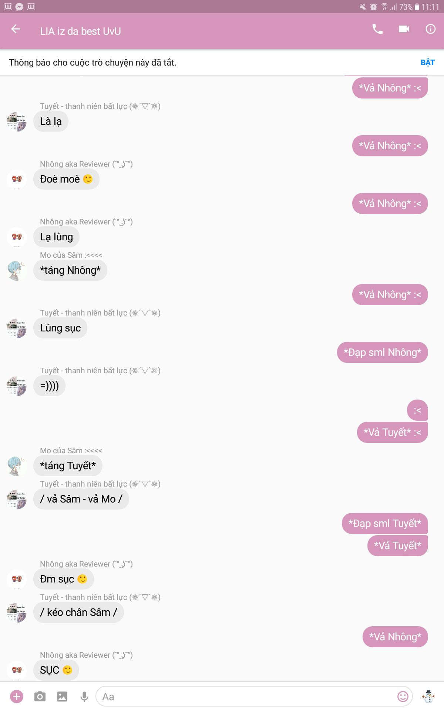Viewport: 444px width, 711px height.
Task: Open the emoji picker in the text field
Action: point(403,697)
